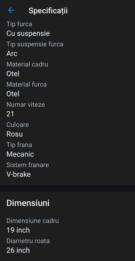The height and width of the screenshot is (261, 135).
Task: Select the Material cadru label
Action: (x=27, y=64)
